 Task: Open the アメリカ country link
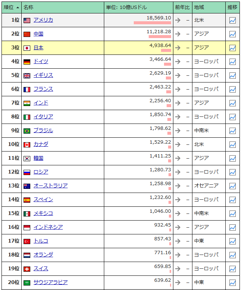(43, 20)
